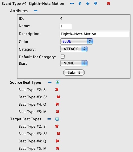Viewport: 133px width, 152px height.
Task: Toggle Default for Category checkbox
Action: coord(63,57)
